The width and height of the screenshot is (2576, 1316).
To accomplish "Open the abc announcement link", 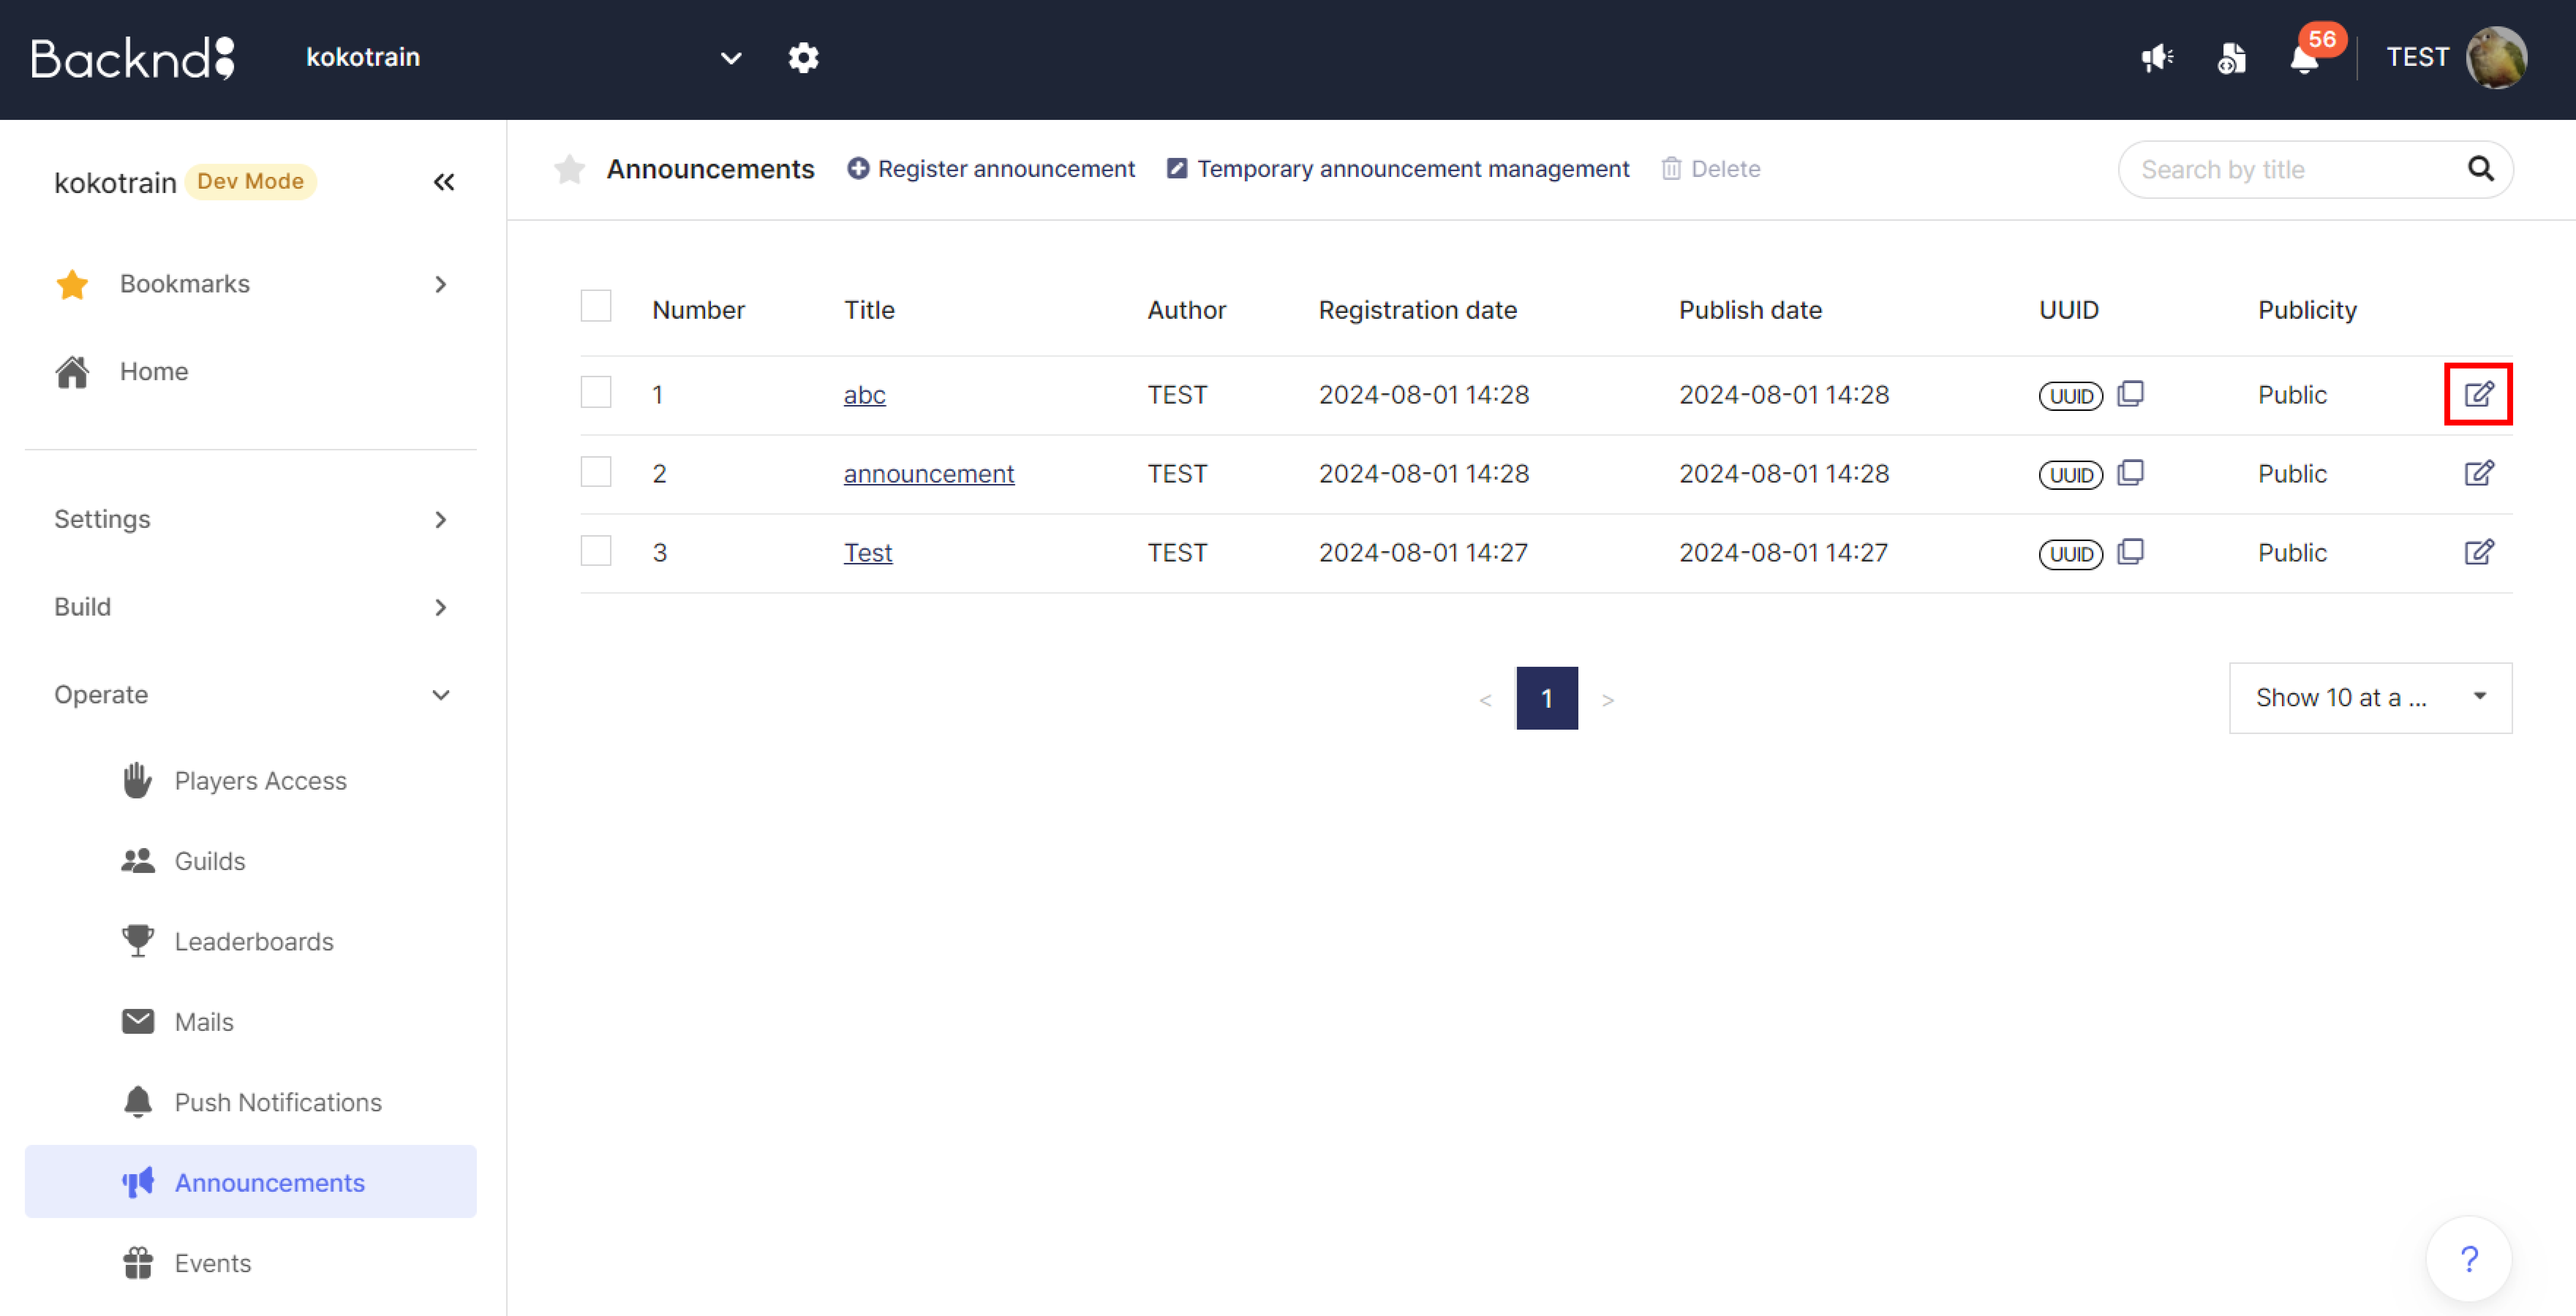I will point(864,395).
